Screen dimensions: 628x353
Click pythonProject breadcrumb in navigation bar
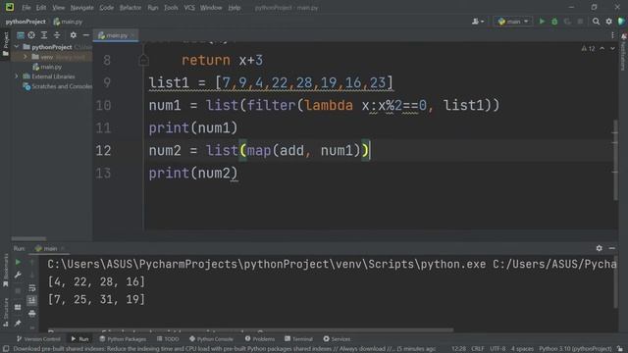pyautogui.click(x=26, y=22)
